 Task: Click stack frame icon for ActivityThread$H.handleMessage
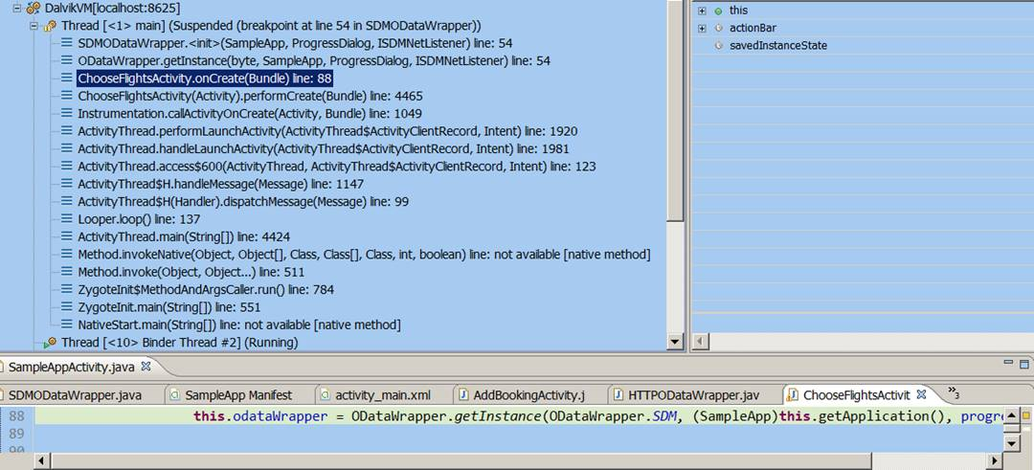pos(67,184)
